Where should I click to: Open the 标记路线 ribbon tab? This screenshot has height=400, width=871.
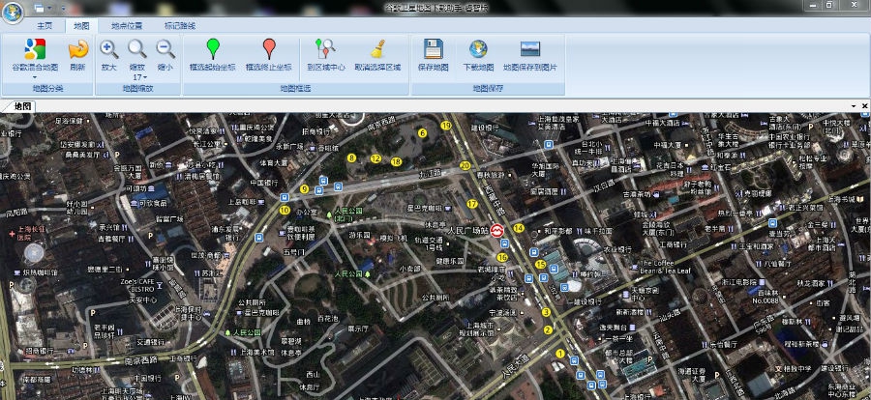180,25
